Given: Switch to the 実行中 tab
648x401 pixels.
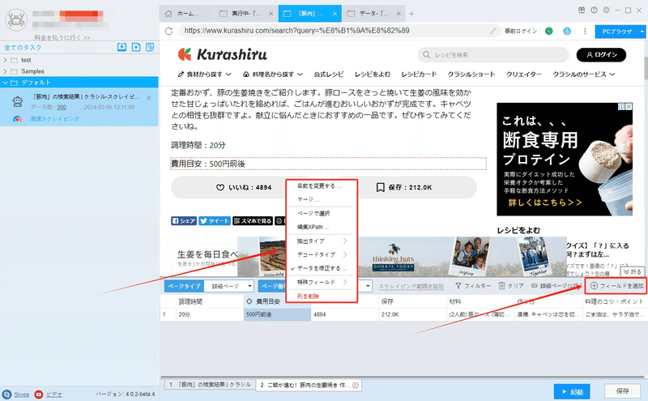Looking at the screenshot, I should click(x=246, y=14).
